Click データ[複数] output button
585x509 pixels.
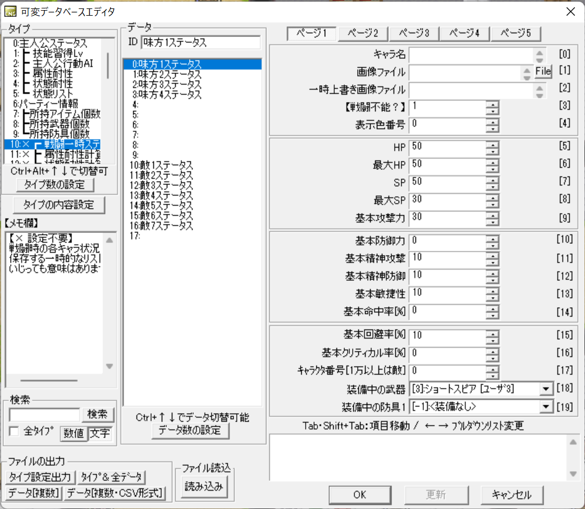(x=34, y=493)
